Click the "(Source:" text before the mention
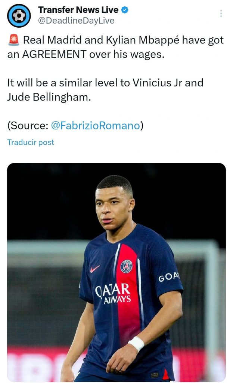This screenshot has width=233, height=383. coord(28,126)
